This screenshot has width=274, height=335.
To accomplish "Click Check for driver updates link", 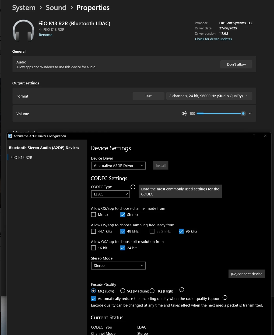I will (213, 39).
